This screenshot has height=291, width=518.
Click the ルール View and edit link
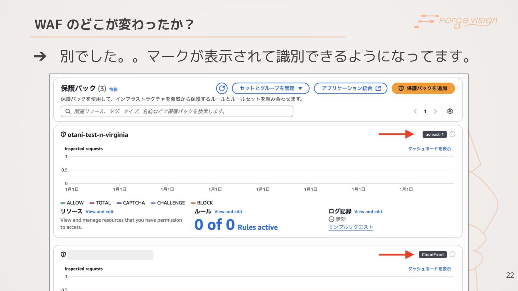coord(228,212)
